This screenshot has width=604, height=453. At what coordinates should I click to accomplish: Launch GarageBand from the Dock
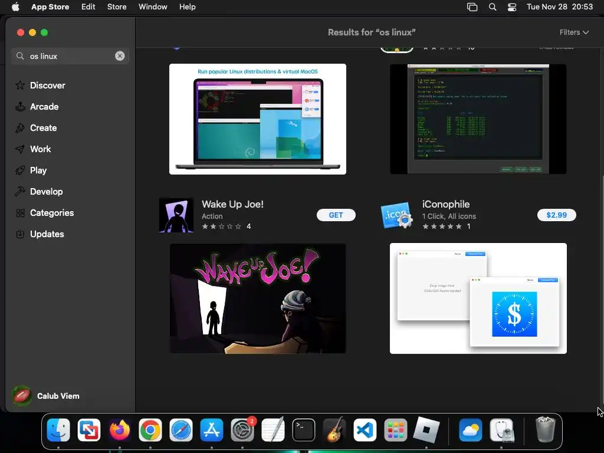334,430
